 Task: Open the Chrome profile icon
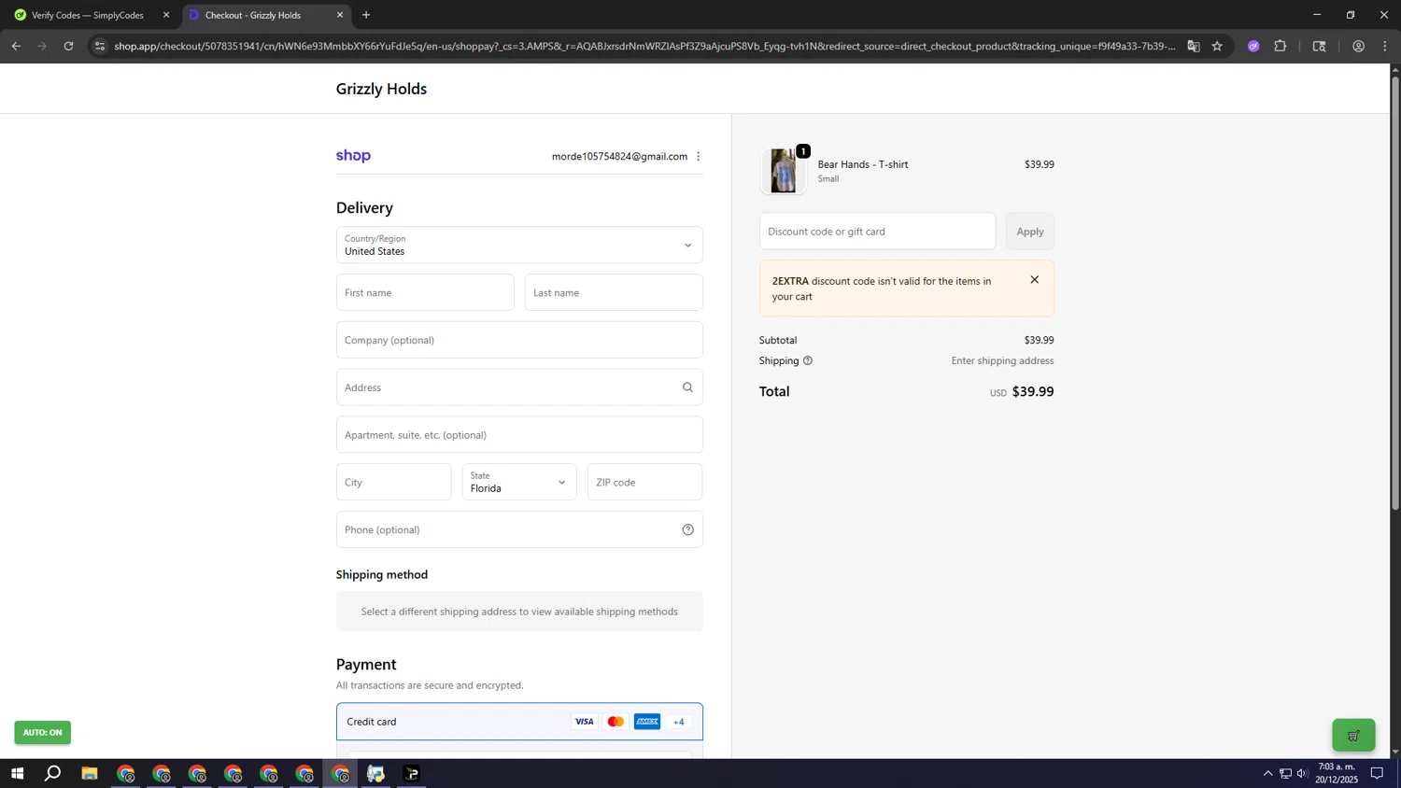1358,46
